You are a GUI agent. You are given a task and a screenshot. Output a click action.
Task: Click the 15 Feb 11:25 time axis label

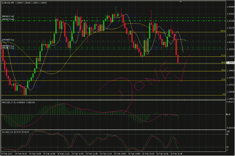point(63,154)
